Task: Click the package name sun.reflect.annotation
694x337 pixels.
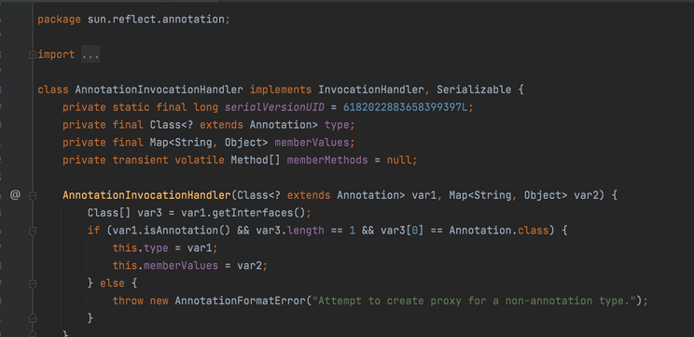Action: pos(156,20)
